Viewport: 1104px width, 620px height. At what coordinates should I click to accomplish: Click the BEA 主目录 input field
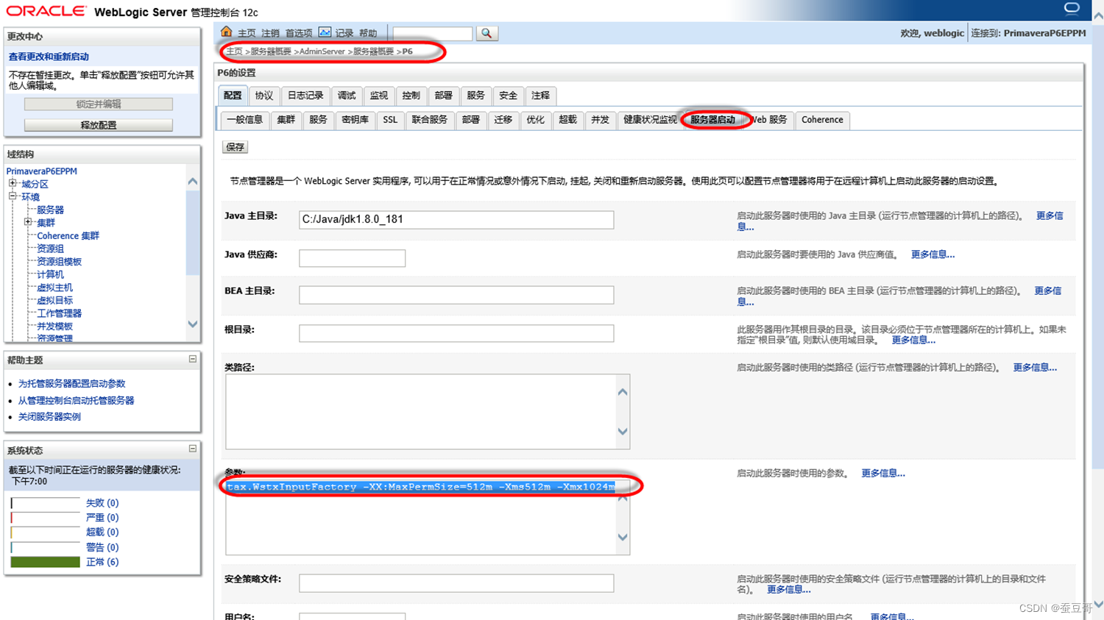456,295
